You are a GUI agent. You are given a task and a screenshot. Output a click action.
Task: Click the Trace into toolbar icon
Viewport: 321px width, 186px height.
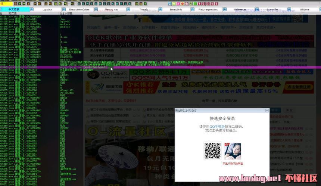tap(56, 4)
